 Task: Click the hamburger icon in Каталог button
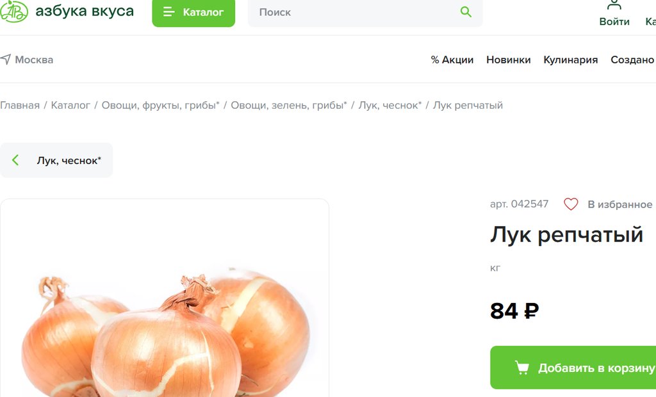[168, 12]
